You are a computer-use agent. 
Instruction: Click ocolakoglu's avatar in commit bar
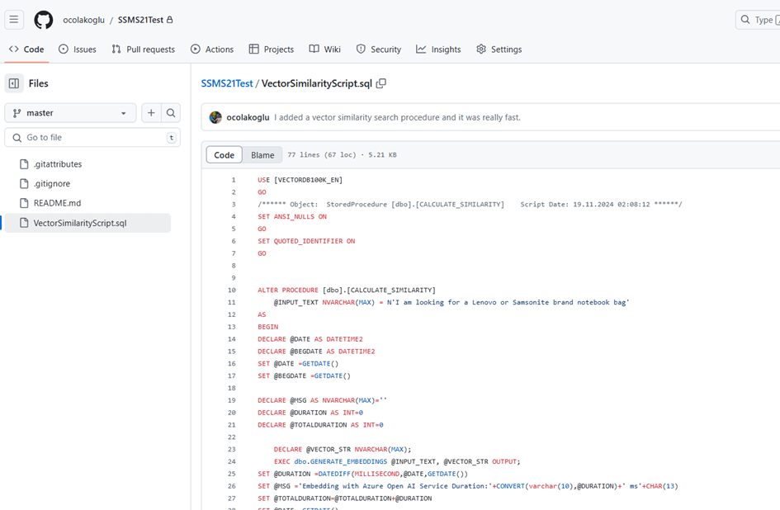215,117
